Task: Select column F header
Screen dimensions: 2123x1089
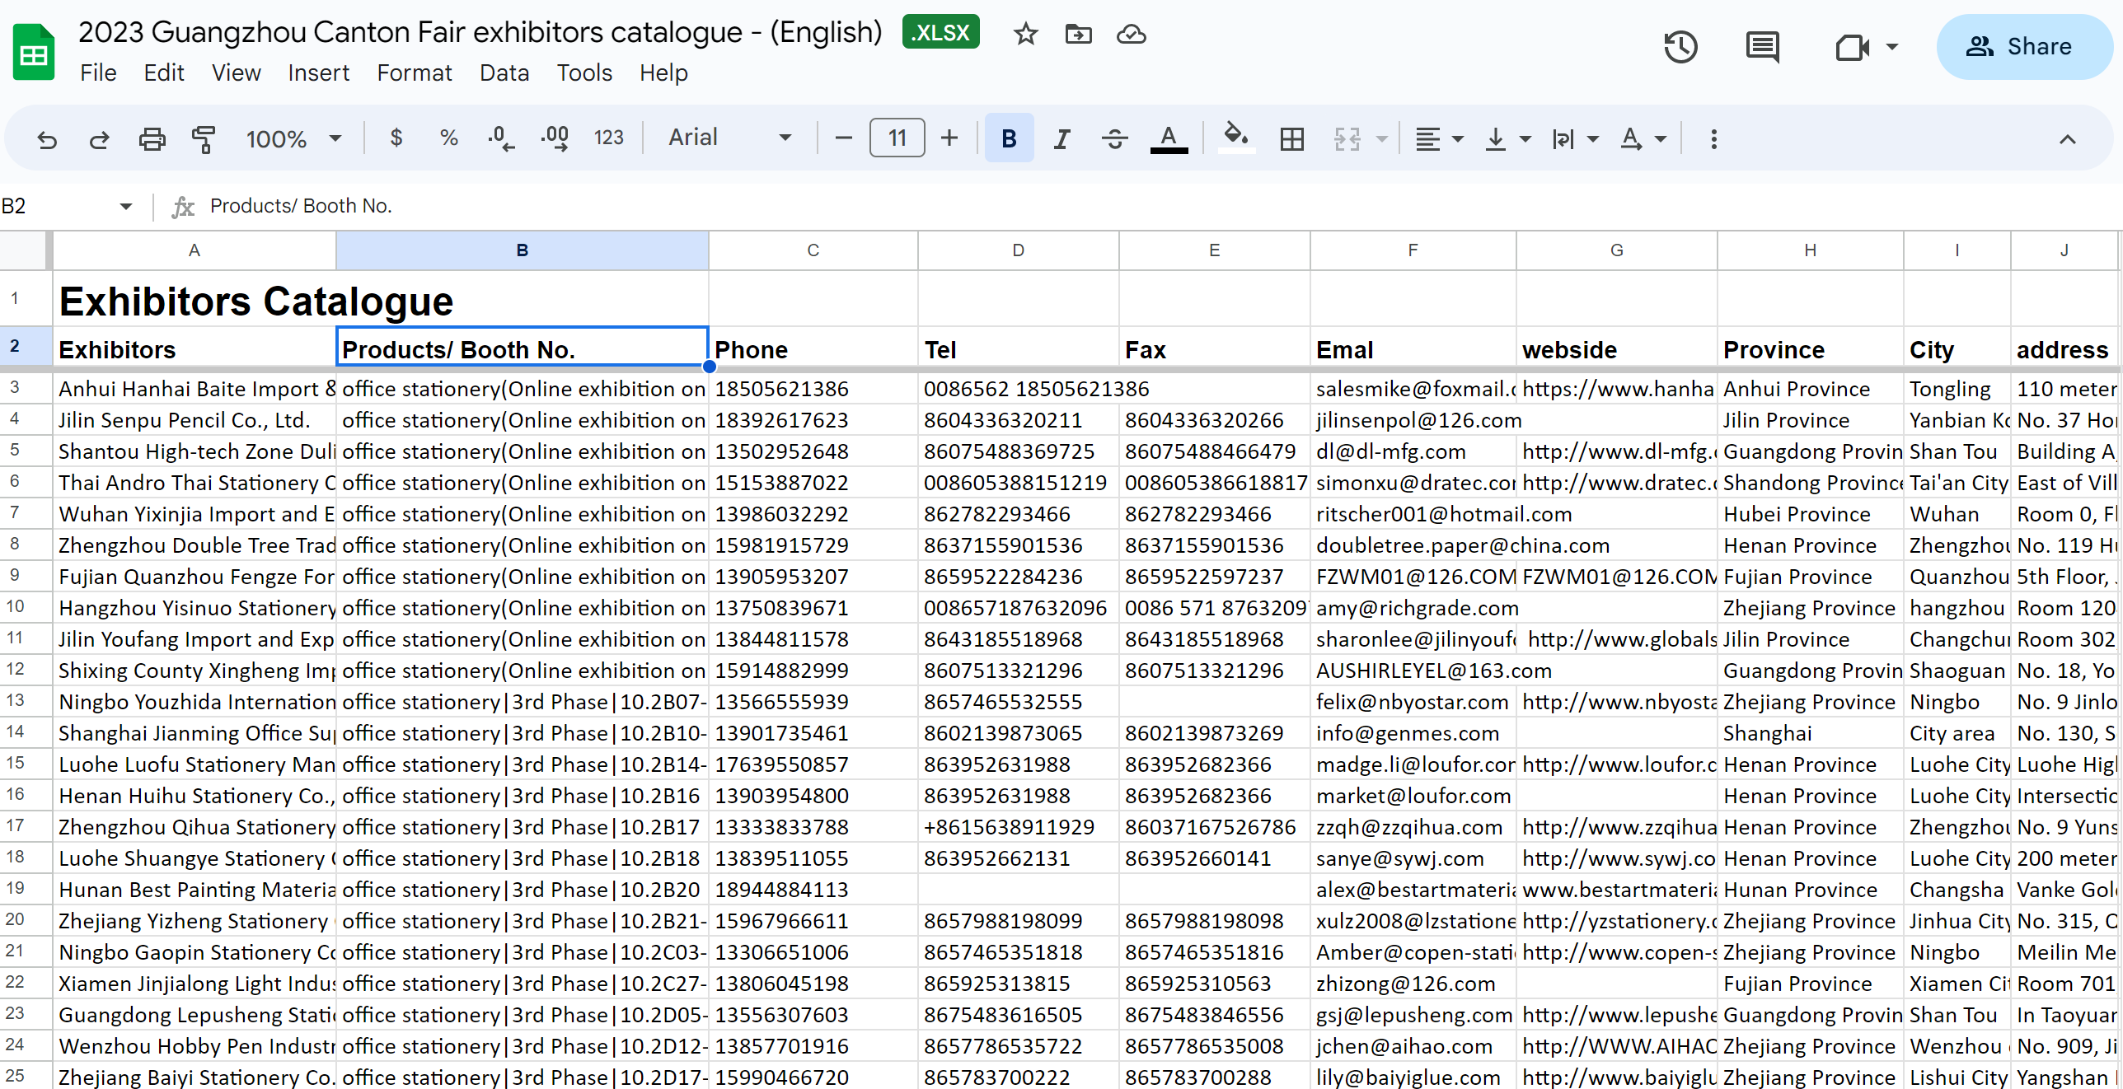Action: 1413,250
